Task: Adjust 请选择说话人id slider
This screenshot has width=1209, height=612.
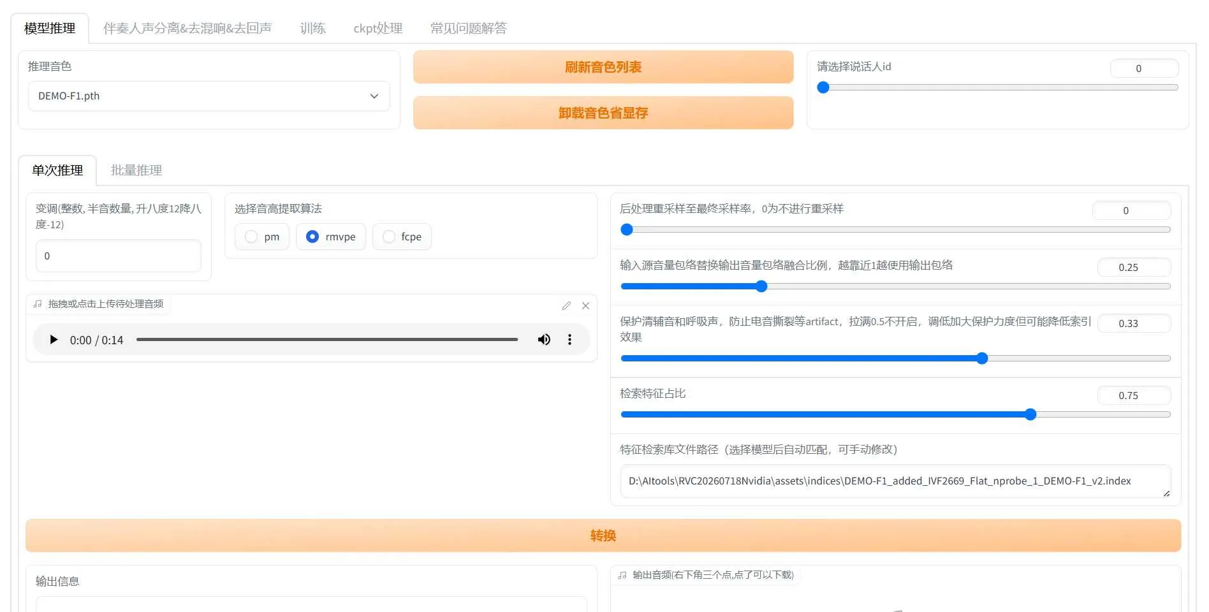Action: pos(997,87)
